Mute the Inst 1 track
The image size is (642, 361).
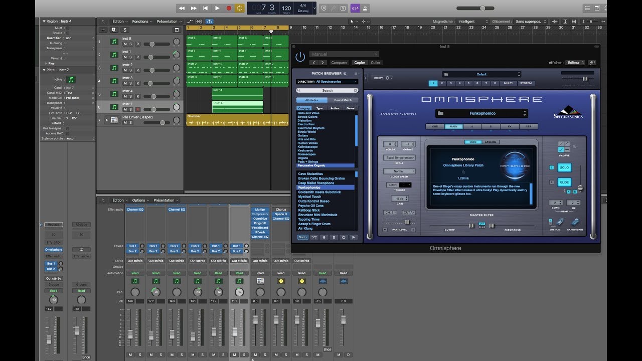point(125,57)
